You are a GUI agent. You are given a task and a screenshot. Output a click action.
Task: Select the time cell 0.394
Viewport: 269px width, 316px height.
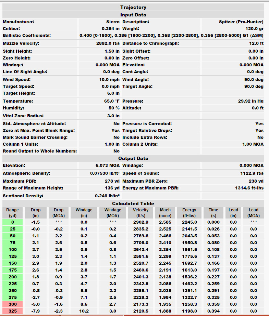(213, 311)
